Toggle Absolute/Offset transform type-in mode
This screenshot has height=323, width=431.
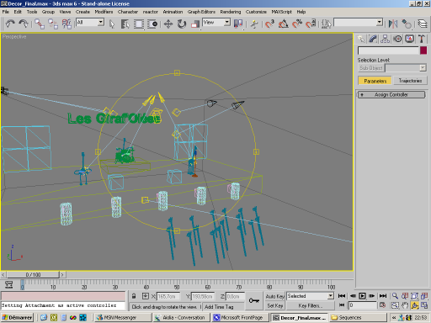coord(146,296)
